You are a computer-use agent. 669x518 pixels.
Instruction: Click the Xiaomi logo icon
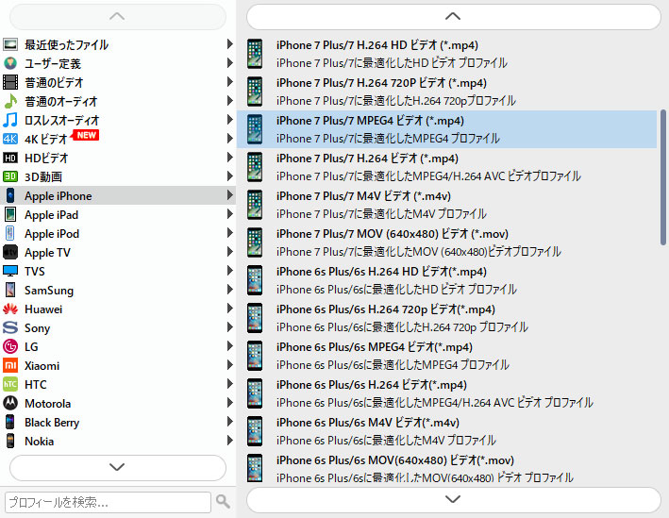coord(10,365)
